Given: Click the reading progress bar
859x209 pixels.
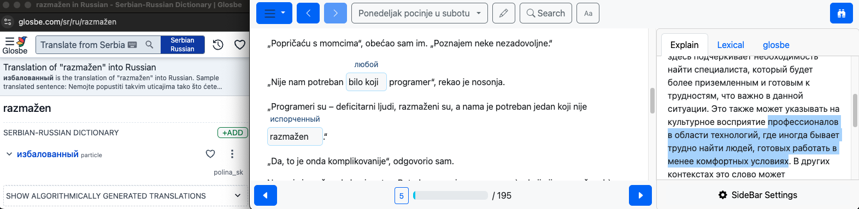Looking at the screenshot, I should (x=451, y=195).
